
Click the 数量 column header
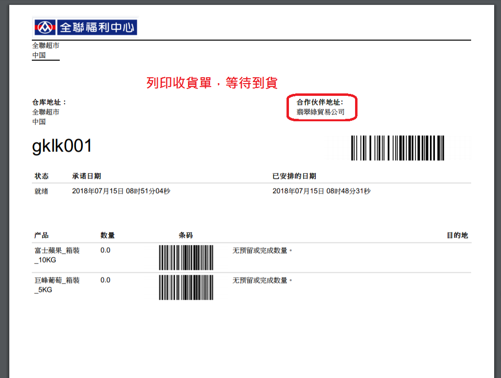[107, 235]
